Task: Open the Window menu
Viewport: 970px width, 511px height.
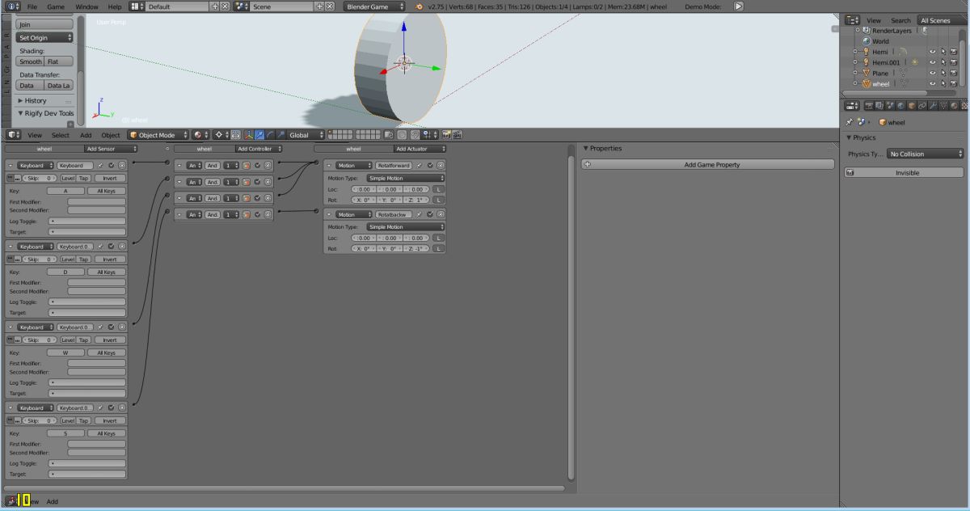Action: point(86,6)
